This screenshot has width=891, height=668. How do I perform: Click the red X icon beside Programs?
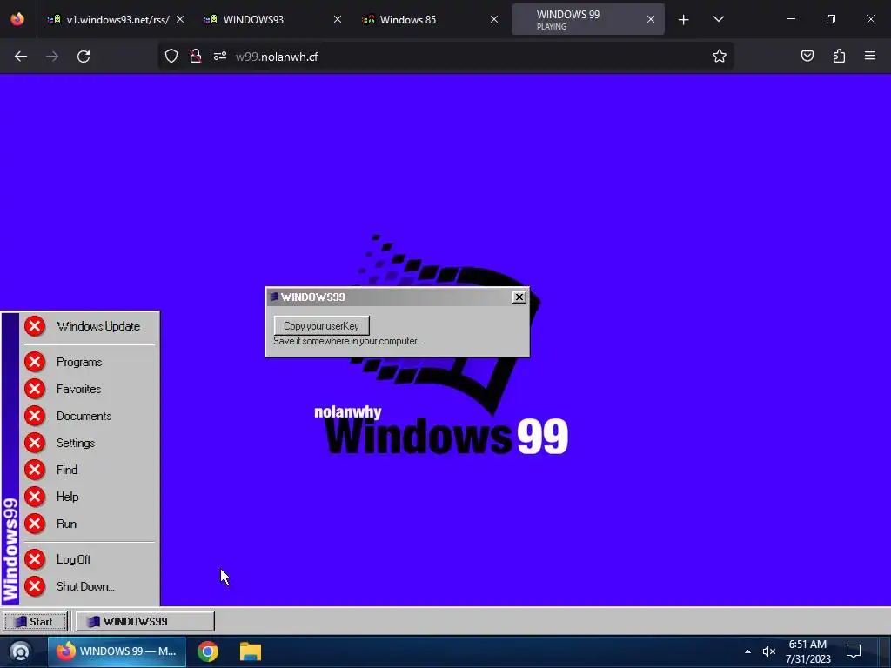[x=35, y=362]
